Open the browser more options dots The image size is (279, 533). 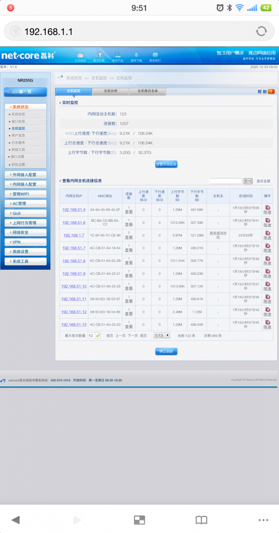tap(263, 520)
